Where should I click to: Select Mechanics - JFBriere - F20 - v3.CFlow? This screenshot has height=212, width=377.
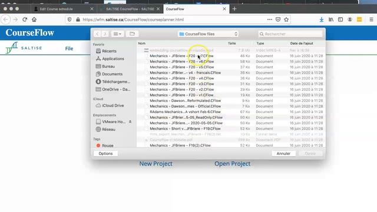tap(231, 84)
